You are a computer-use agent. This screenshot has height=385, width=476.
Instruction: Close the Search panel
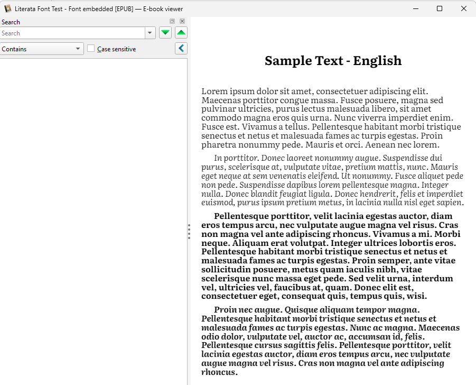[x=182, y=21]
